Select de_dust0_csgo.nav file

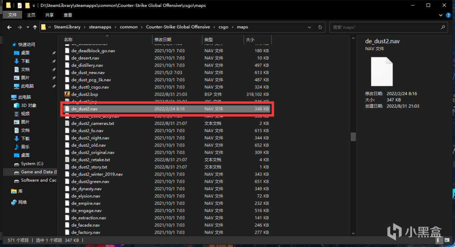[x=90, y=87]
